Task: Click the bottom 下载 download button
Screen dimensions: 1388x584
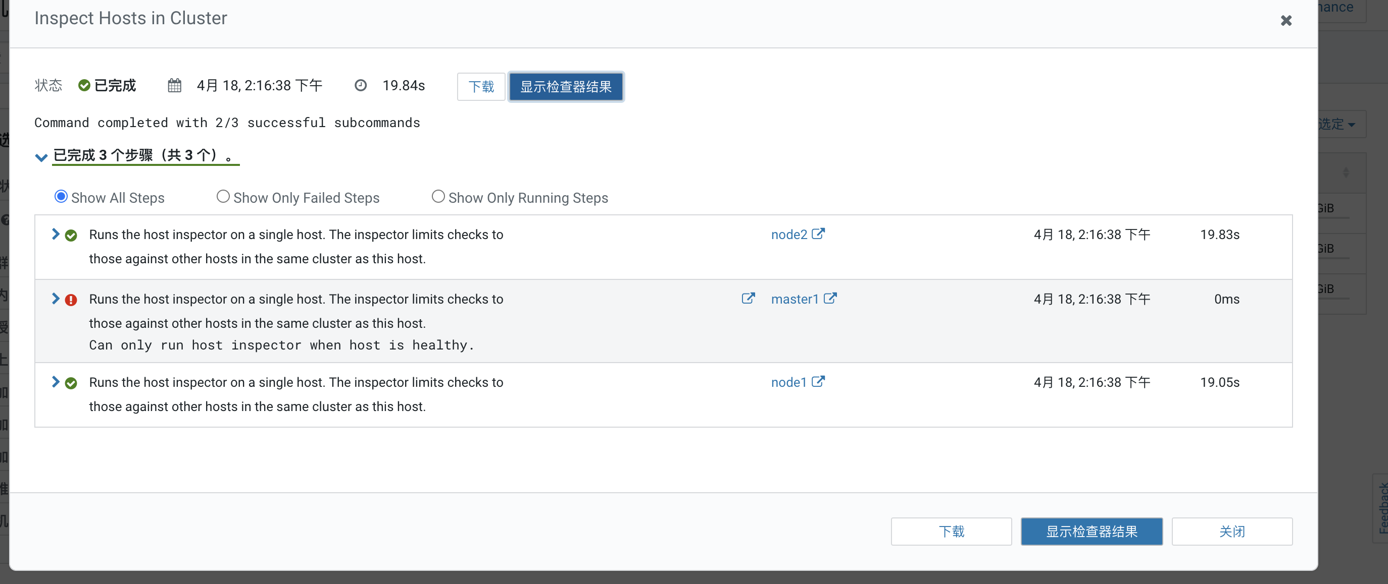Action: click(x=951, y=532)
